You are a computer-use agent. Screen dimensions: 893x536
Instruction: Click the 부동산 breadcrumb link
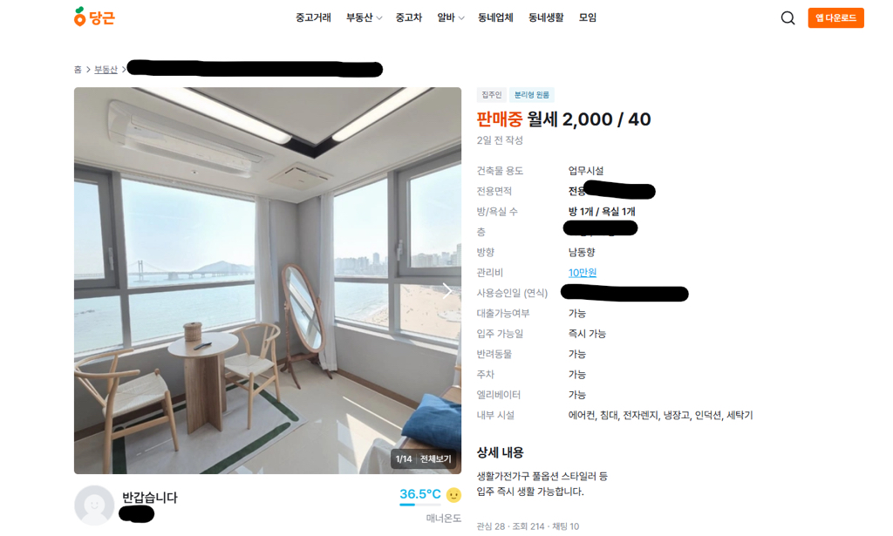click(106, 70)
